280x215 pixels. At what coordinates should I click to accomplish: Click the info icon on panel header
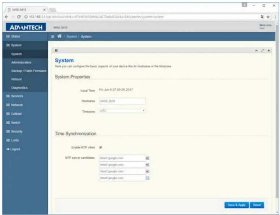56,51
